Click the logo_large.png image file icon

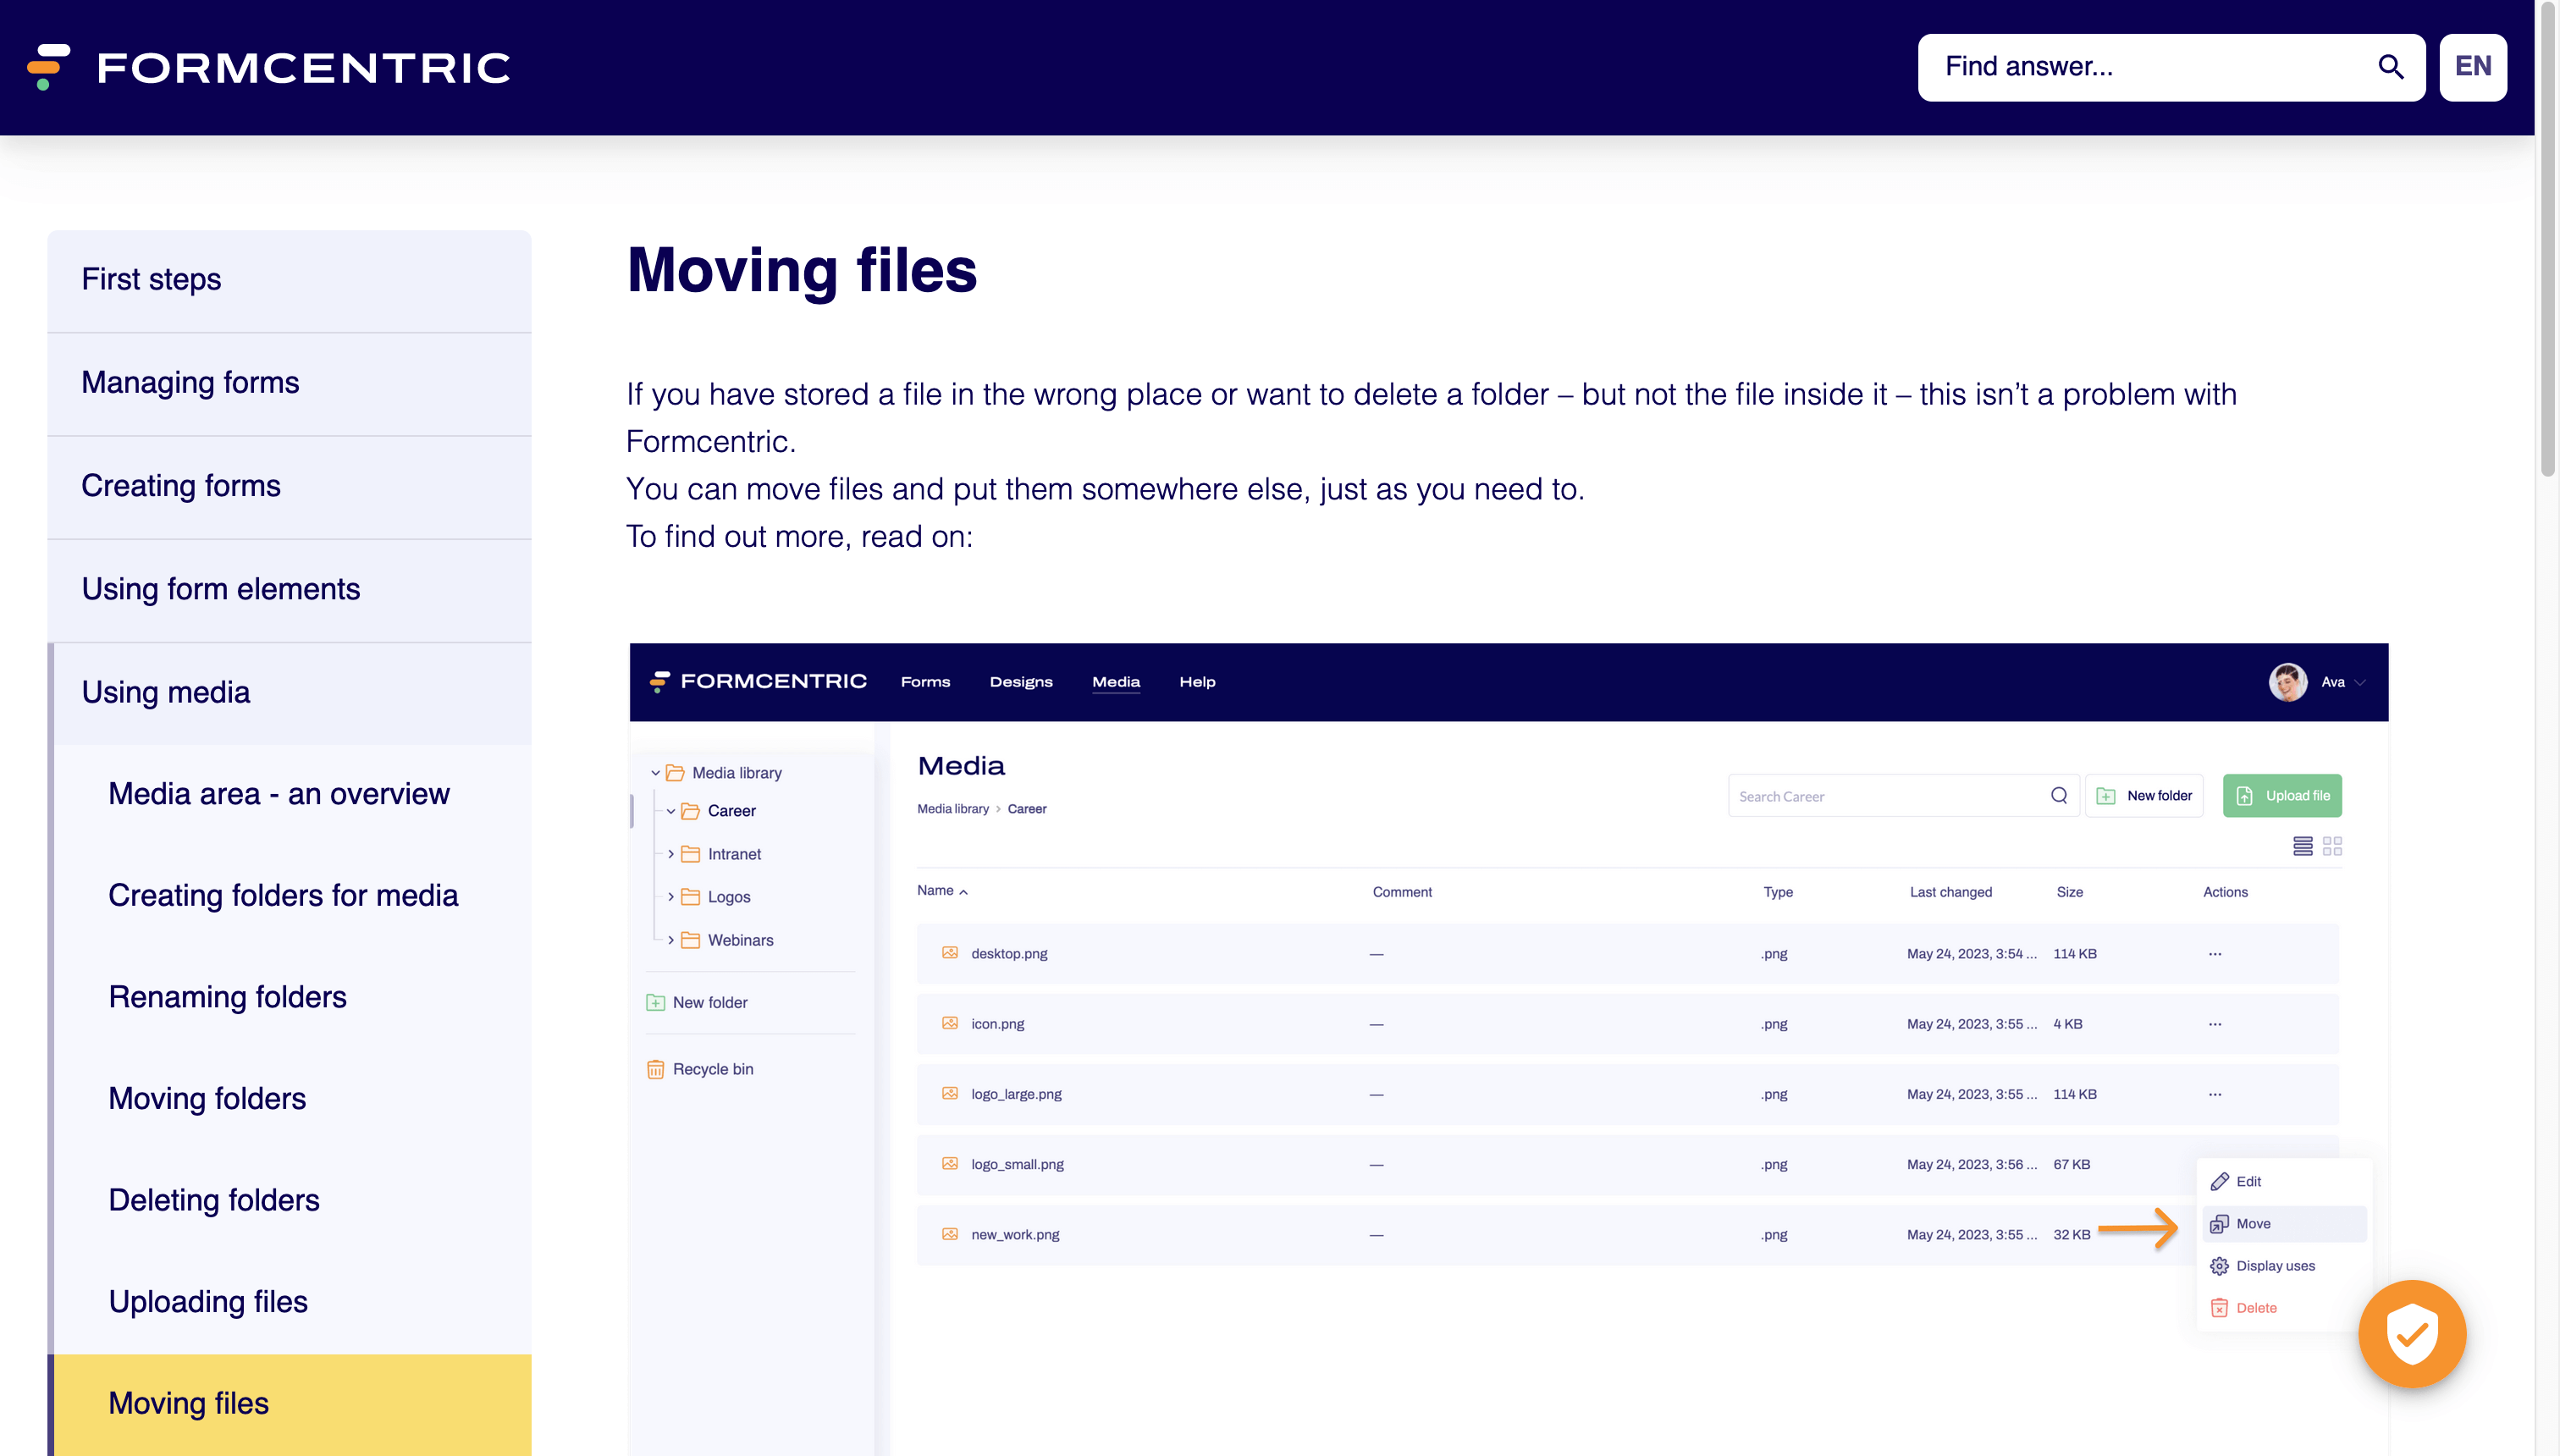click(950, 1093)
